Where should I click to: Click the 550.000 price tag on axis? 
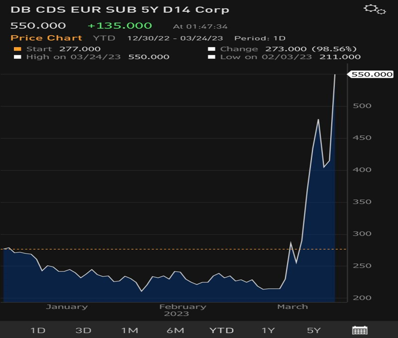(x=370, y=74)
